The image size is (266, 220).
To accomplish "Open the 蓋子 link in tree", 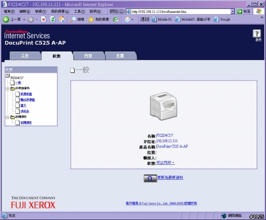I will pyautogui.click(x=23, y=105).
